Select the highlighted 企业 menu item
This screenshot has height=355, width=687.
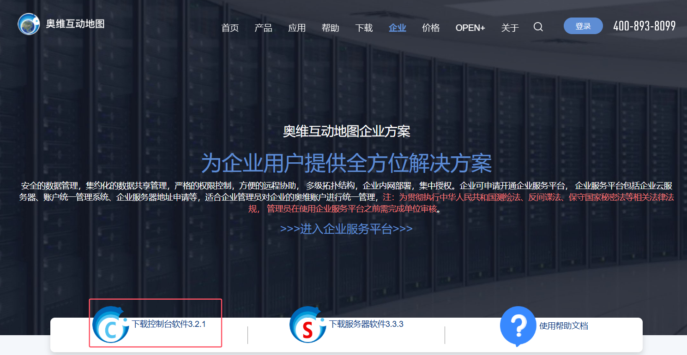(x=398, y=28)
